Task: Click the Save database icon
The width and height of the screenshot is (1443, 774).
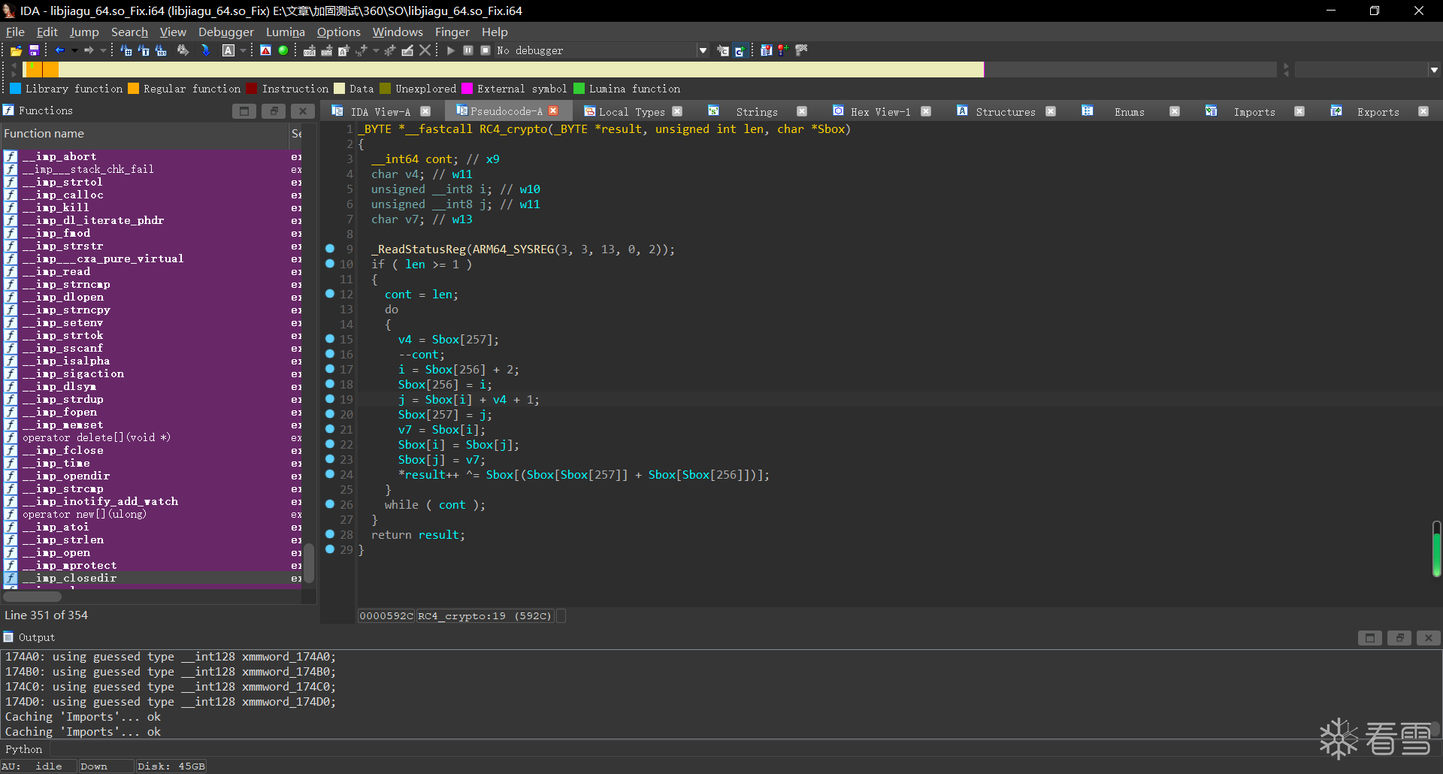Action: click(x=34, y=50)
